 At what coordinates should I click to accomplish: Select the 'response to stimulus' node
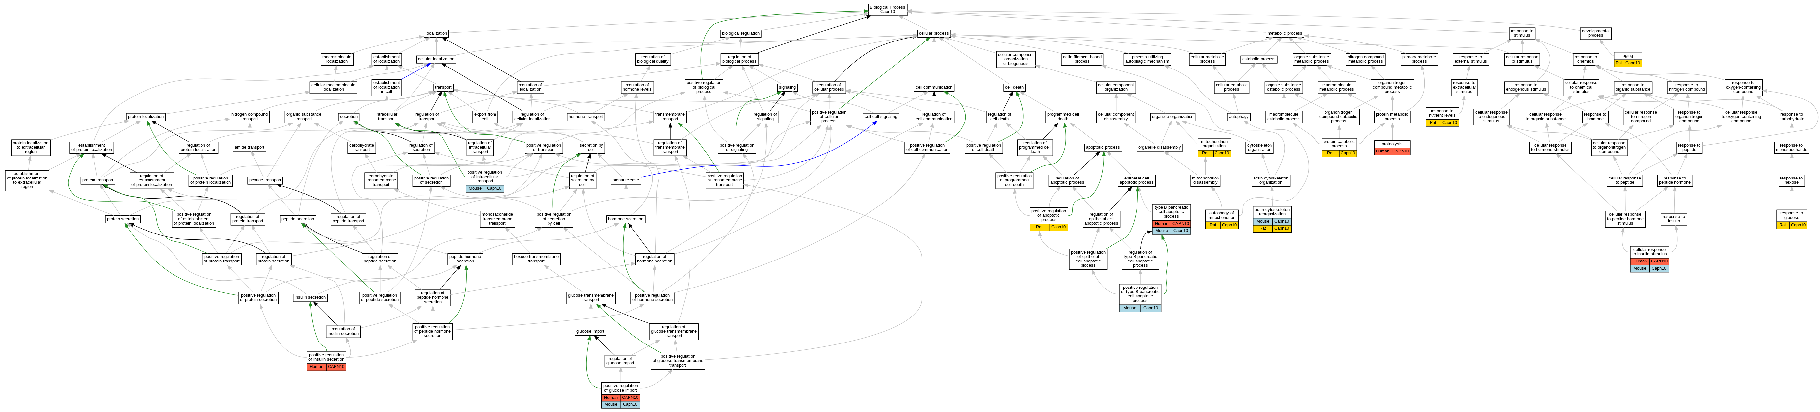tap(1521, 33)
